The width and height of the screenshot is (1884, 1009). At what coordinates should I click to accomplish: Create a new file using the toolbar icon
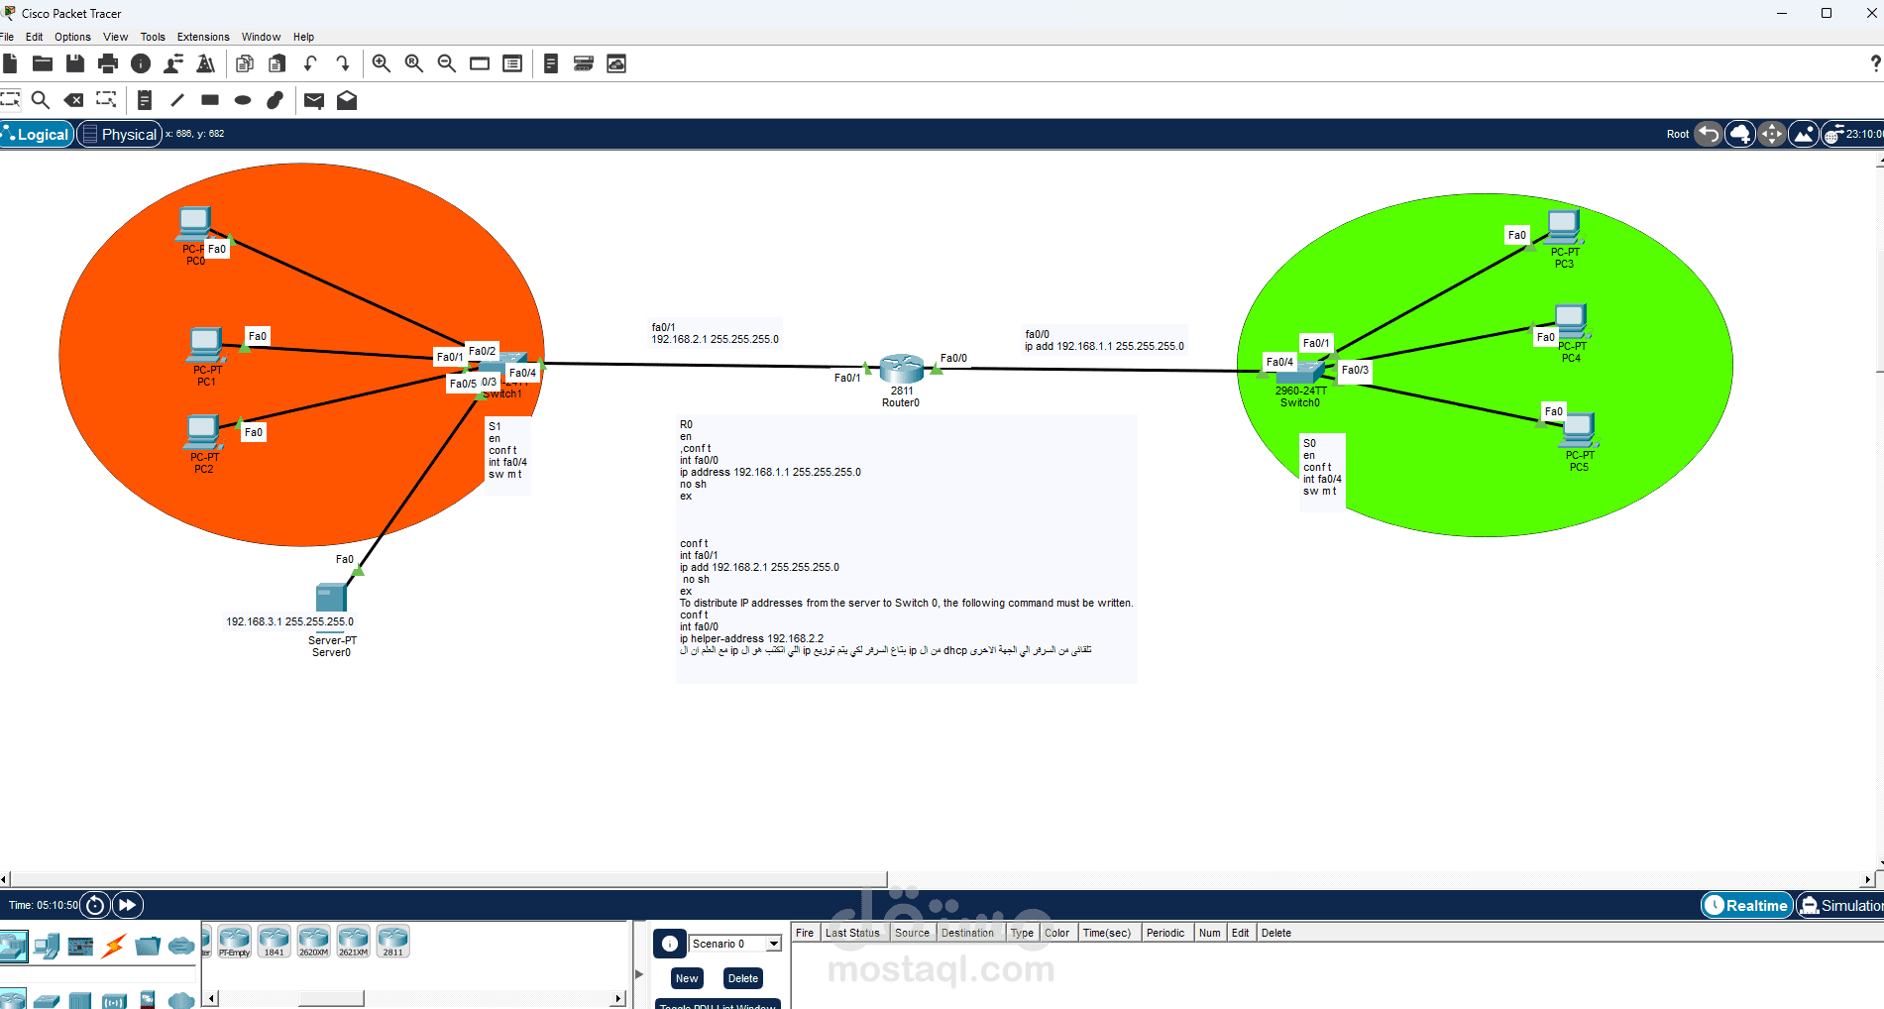pos(10,63)
